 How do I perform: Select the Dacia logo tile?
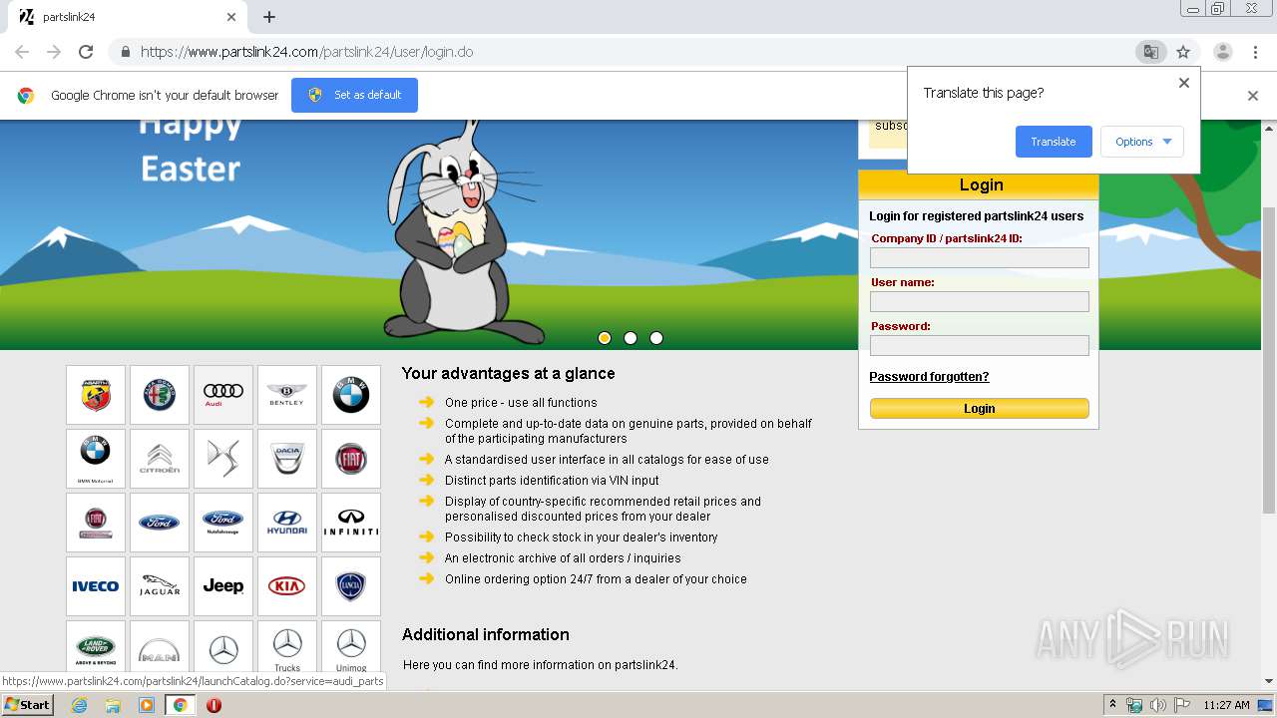tap(287, 459)
